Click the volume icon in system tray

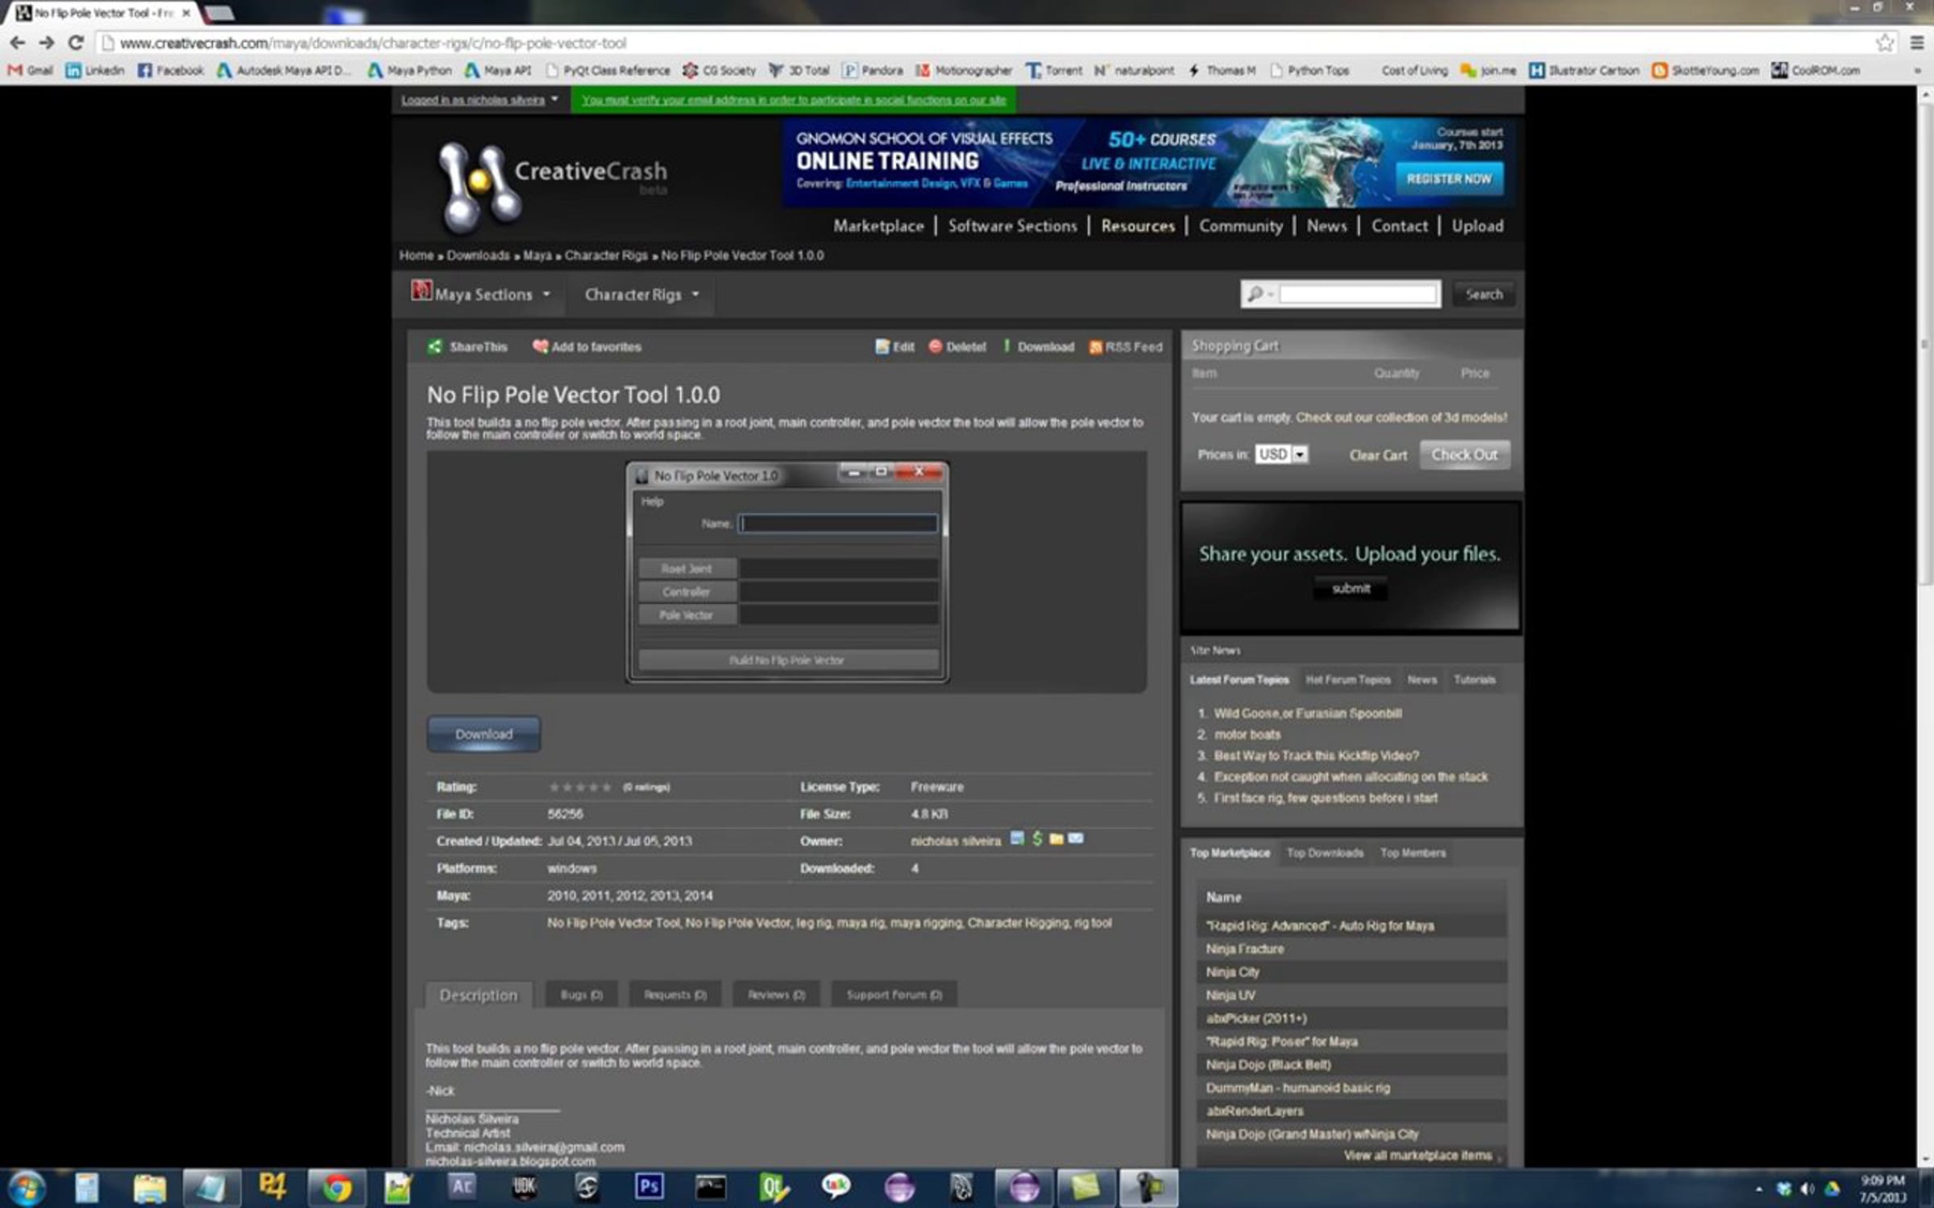1807,1189
